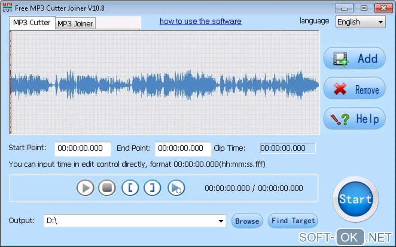Open 'how to use the software' link

(201, 21)
